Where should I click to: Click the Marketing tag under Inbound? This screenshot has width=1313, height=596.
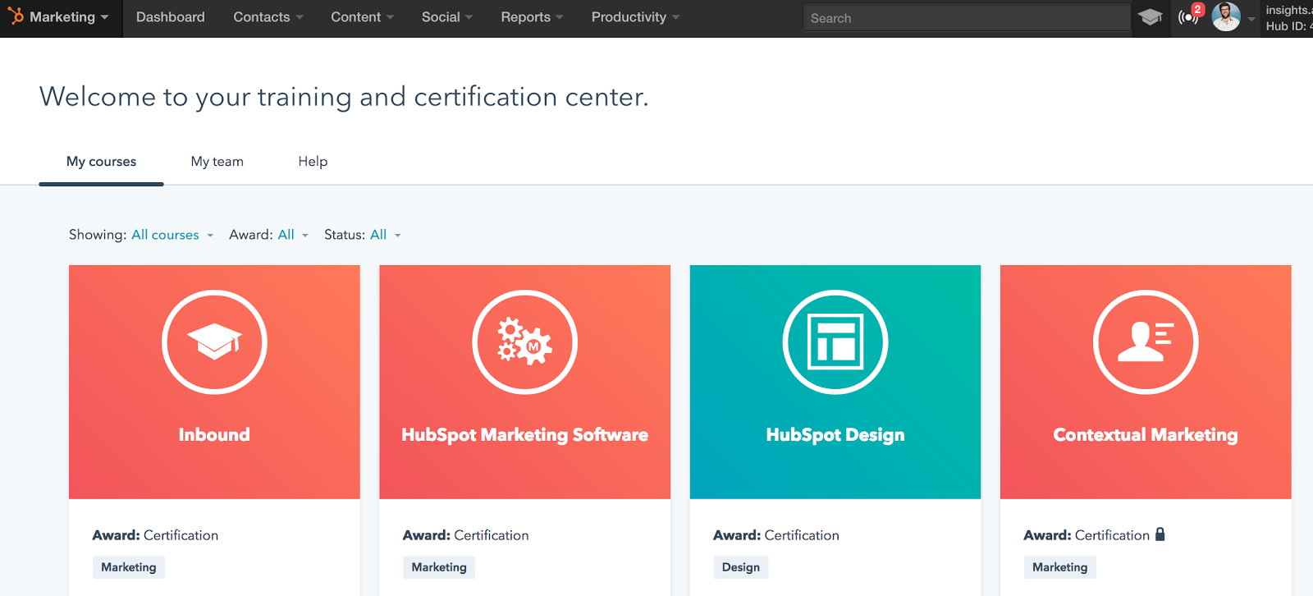coord(129,567)
